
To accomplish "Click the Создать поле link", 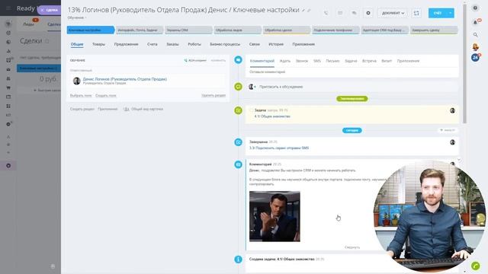I will tap(106, 96).
